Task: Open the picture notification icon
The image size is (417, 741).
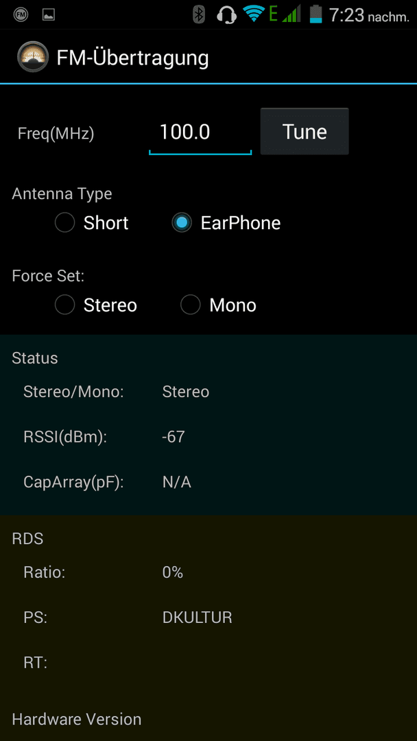Action: point(49,14)
